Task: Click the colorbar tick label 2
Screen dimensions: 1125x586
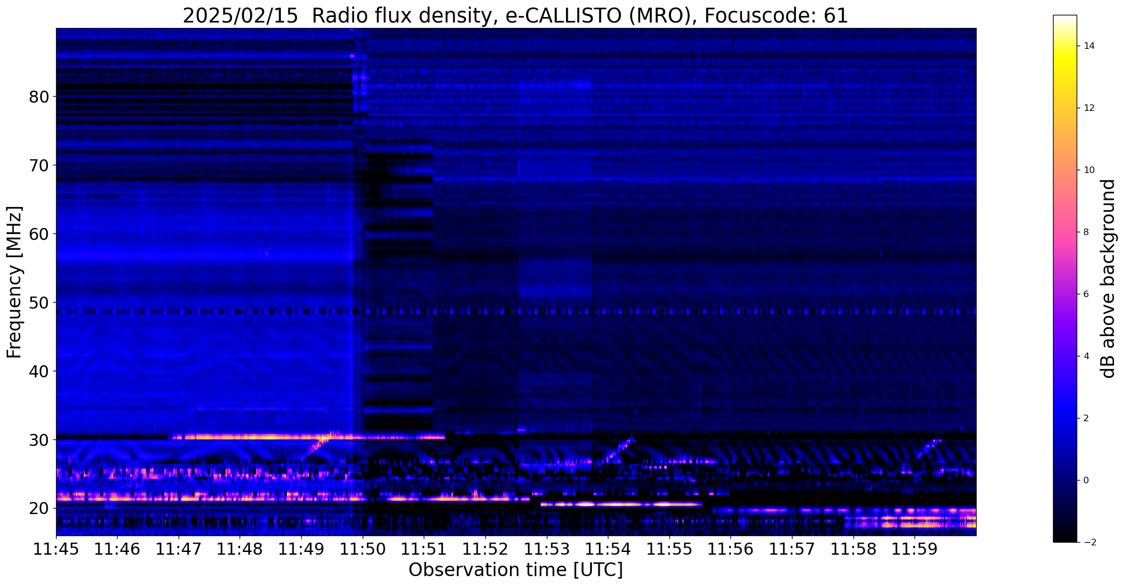Action: (x=1085, y=418)
